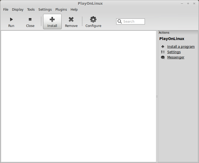Open the Tools menu

click(x=31, y=10)
